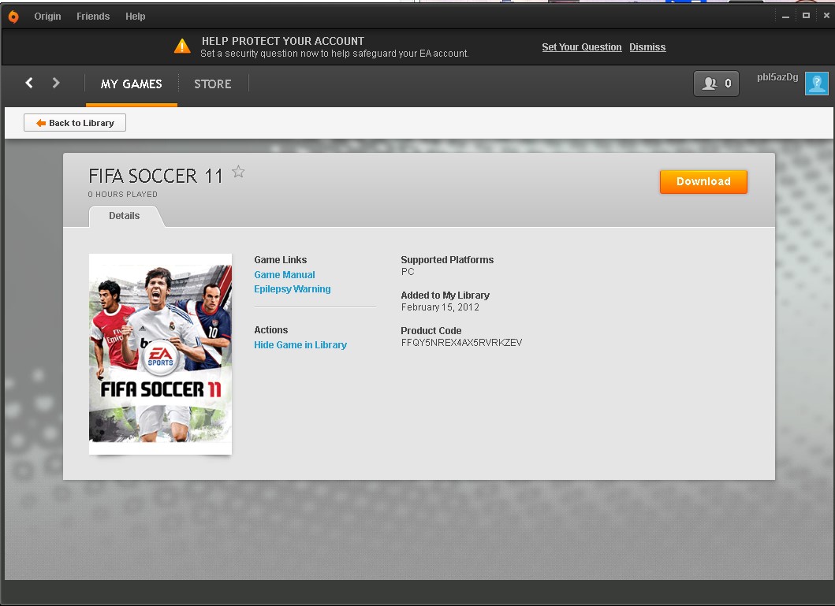The image size is (835, 606).
Task: Click the 0 HOURS PLAYED text
Action: [122, 194]
